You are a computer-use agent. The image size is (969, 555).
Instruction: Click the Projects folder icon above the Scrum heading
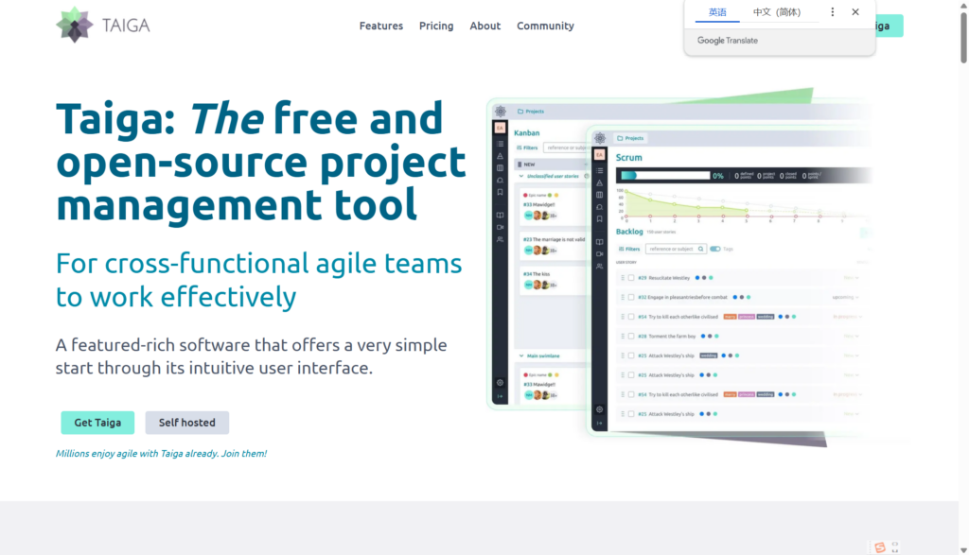click(x=620, y=138)
